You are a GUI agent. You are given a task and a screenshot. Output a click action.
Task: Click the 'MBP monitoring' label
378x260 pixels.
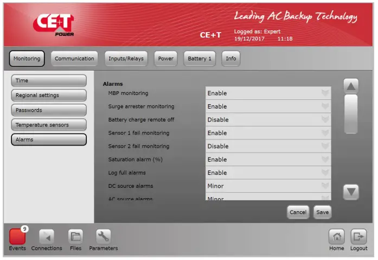[x=128, y=93]
